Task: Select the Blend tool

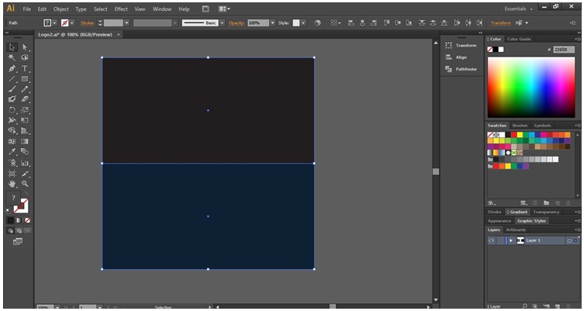Action: (x=25, y=151)
